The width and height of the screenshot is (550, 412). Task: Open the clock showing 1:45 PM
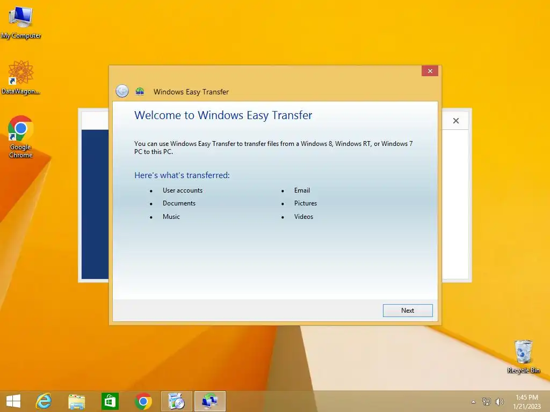[527, 401]
